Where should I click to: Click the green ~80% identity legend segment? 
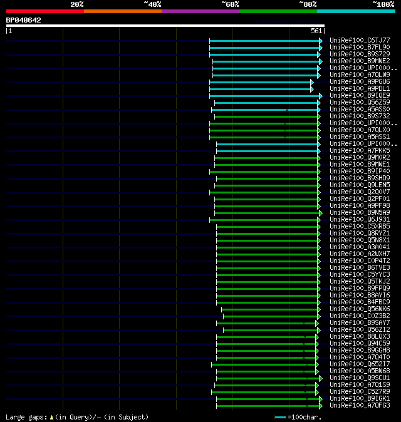coord(278,11)
